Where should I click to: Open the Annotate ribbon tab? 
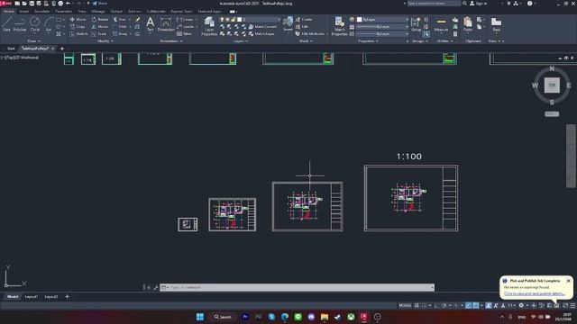(x=41, y=12)
